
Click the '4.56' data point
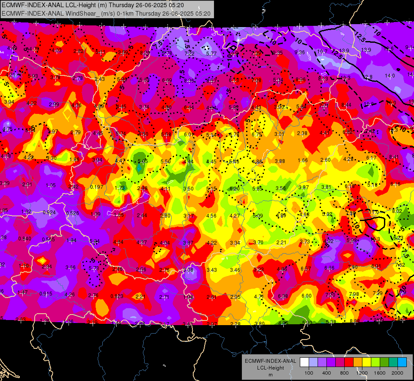[x=211, y=216]
